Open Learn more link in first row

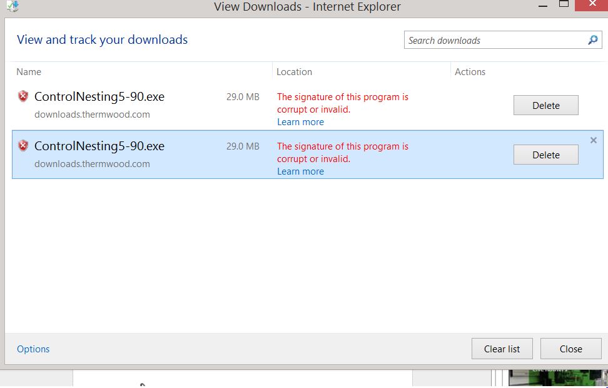point(300,122)
